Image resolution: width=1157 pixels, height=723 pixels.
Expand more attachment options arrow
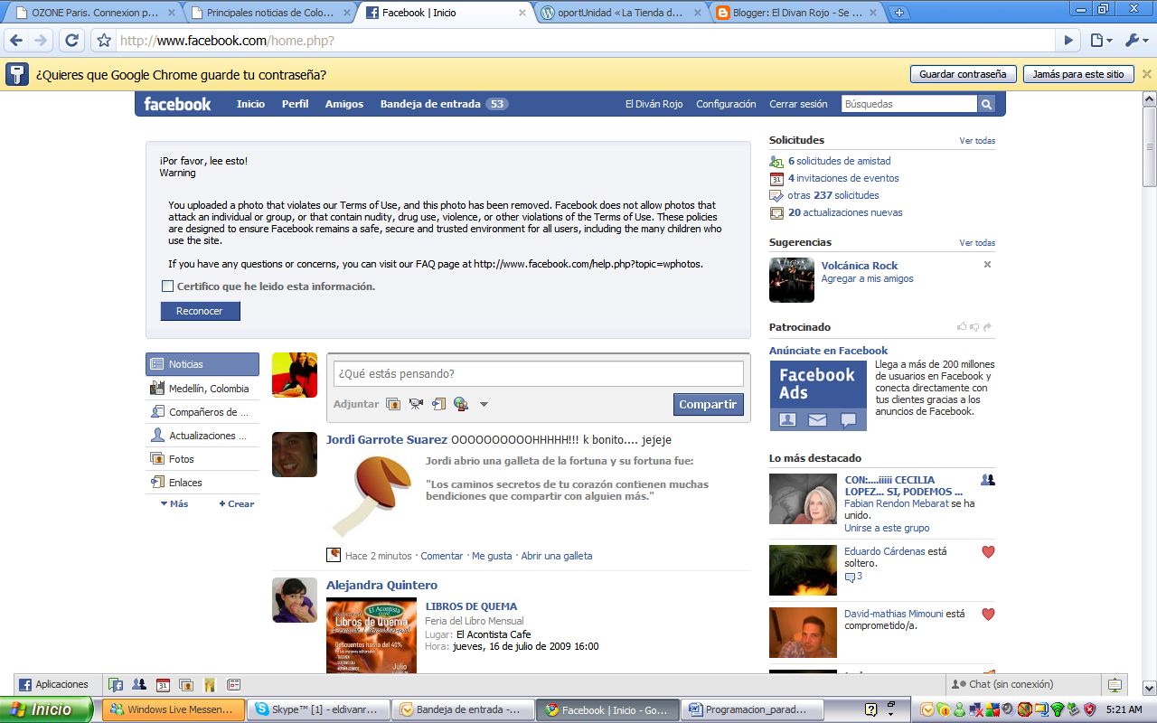click(484, 404)
